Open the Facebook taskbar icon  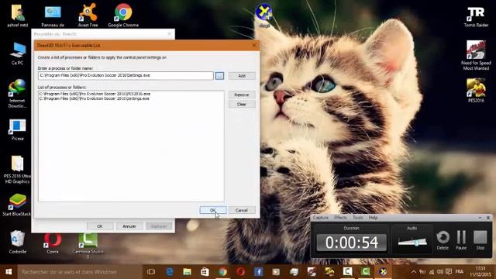point(258,272)
